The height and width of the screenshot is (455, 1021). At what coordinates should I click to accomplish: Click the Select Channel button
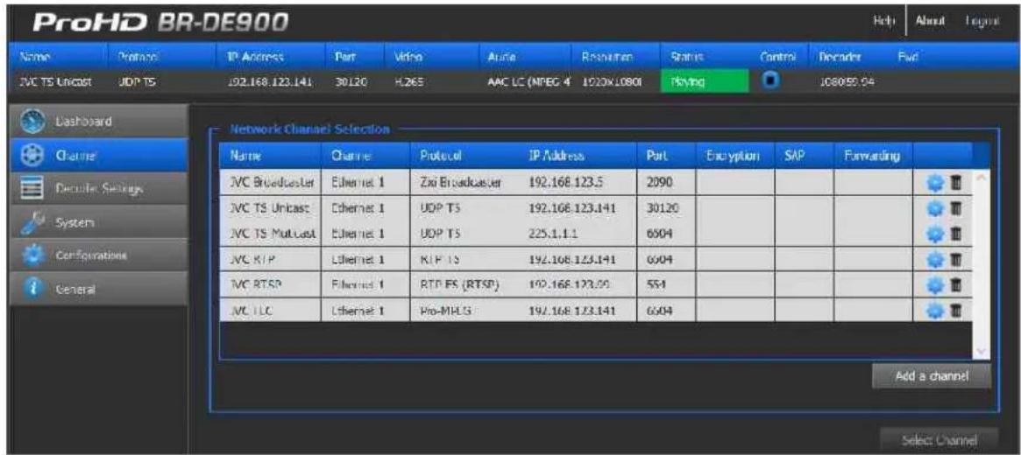click(x=939, y=440)
